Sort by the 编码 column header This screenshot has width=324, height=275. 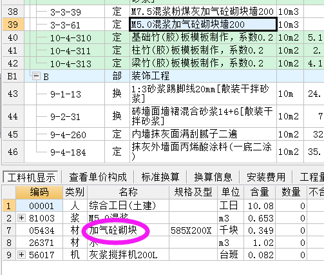(39, 192)
